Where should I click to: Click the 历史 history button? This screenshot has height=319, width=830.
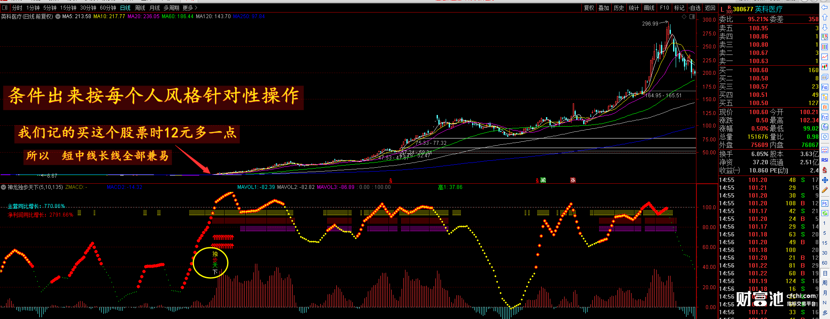[x=619, y=8]
